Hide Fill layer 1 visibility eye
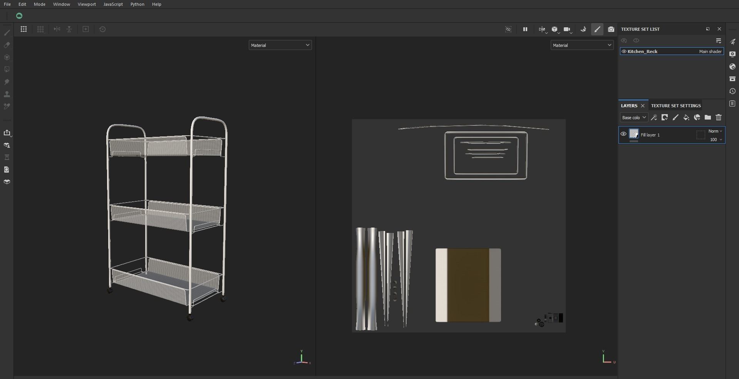739x379 pixels. point(623,134)
